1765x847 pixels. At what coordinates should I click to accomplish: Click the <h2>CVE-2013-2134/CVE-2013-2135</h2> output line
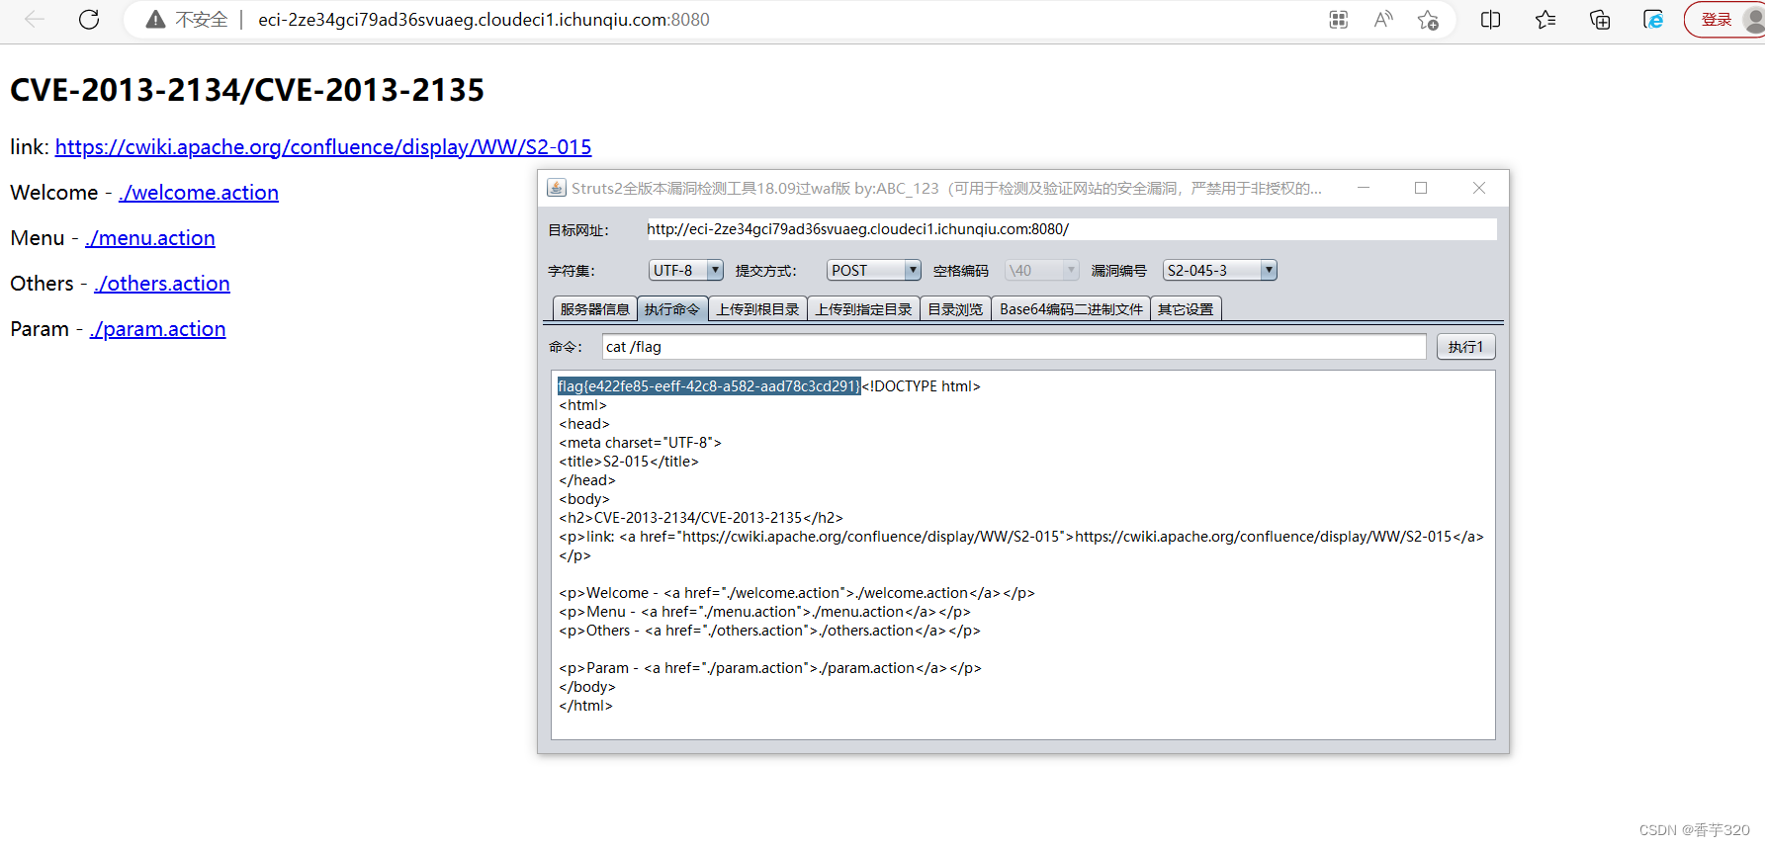701,518
